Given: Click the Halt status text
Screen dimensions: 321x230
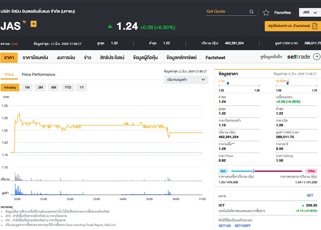Looking at the screenshot, I should (15, 44).
